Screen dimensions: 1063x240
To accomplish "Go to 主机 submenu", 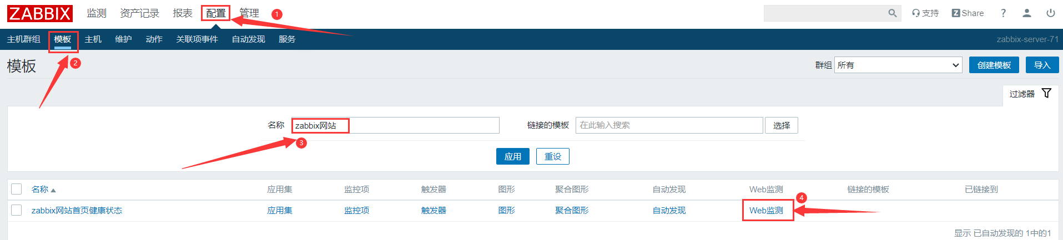I will (93, 39).
